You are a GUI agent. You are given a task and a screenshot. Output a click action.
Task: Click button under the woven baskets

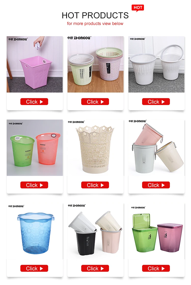(x=95, y=102)
